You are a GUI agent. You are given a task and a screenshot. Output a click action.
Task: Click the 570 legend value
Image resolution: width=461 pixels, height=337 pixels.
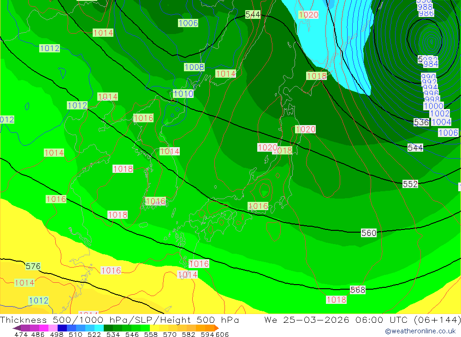click(170, 334)
